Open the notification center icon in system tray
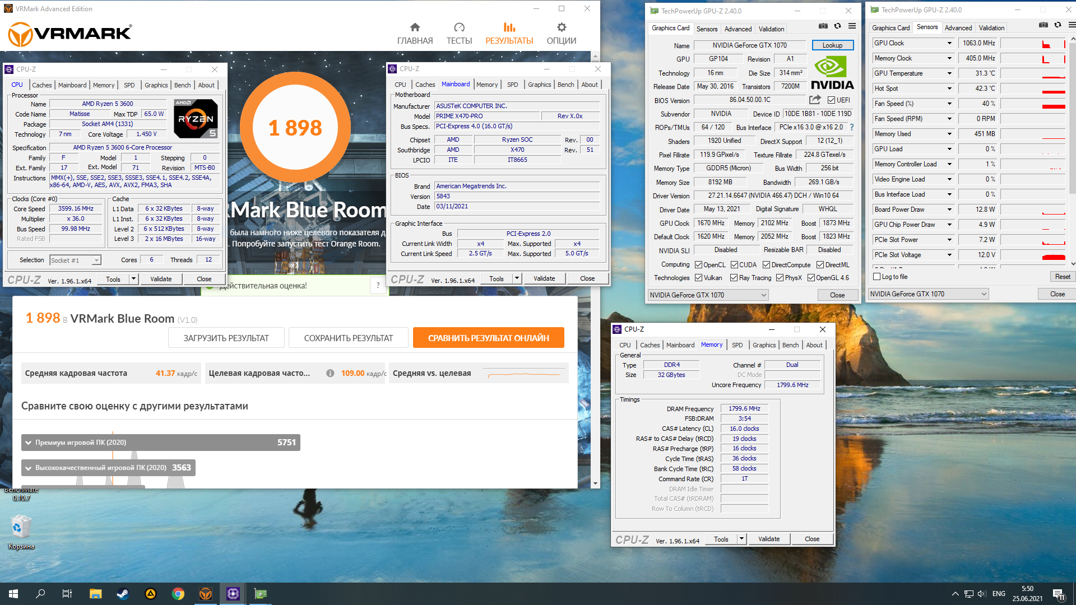The image size is (1076, 605). pyautogui.click(x=1058, y=594)
